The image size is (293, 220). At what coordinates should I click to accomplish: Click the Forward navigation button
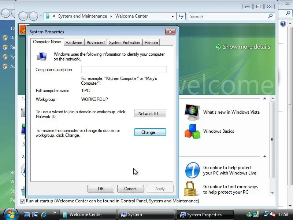33,16
